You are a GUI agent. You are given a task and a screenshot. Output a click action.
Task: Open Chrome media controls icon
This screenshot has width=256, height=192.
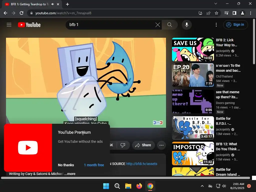click(226, 13)
